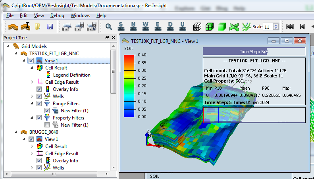Uncheck the Range Filters checkbox
Image resolution: width=314 pixels, height=179 pixels.
[39, 104]
